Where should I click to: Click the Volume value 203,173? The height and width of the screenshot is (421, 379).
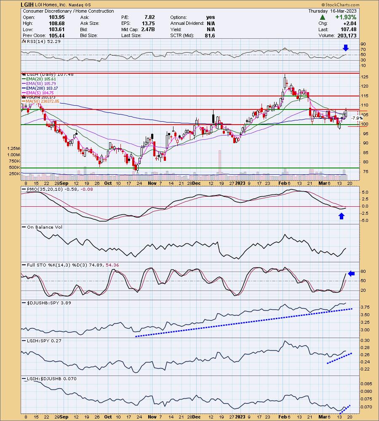tap(347, 35)
